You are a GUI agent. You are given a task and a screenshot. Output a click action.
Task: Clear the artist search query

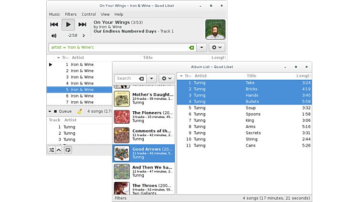click(191, 48)
